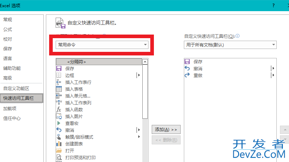Open the 语言 options category
This screenshot has height=162, width=289.
click(8, 58)
